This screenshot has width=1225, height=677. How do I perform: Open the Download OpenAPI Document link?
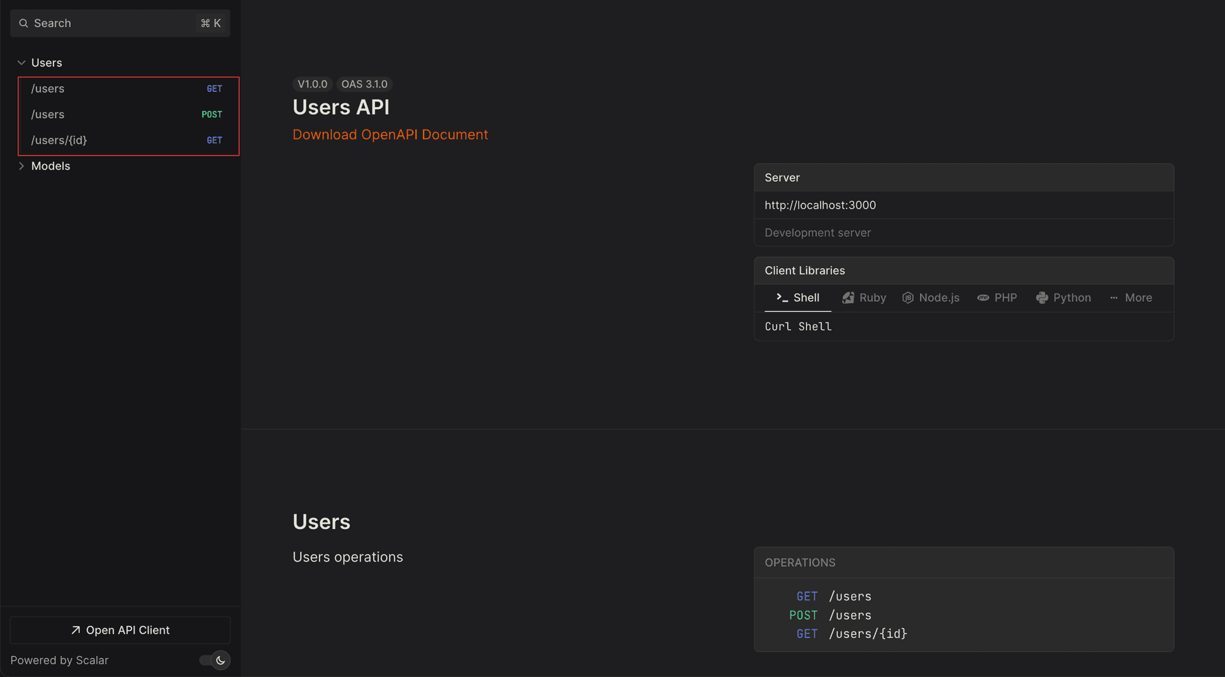(390, 135)
